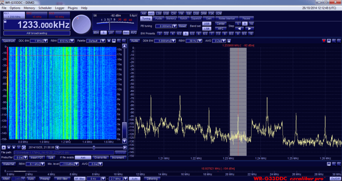Zoom out on the audio spectrum

(339, 41)
